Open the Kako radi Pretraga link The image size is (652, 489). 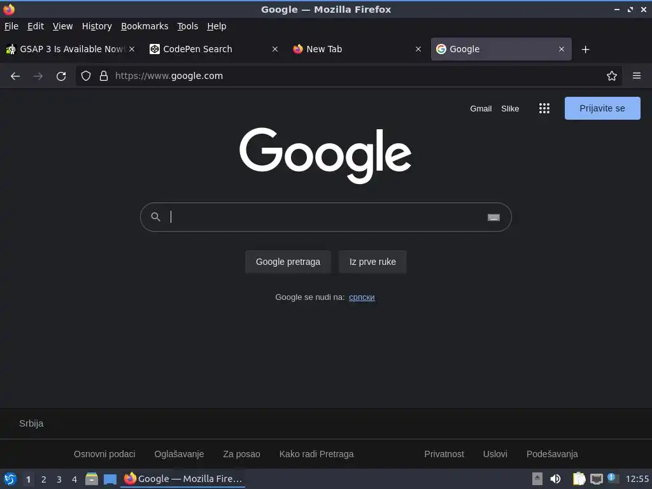[316, 454]
